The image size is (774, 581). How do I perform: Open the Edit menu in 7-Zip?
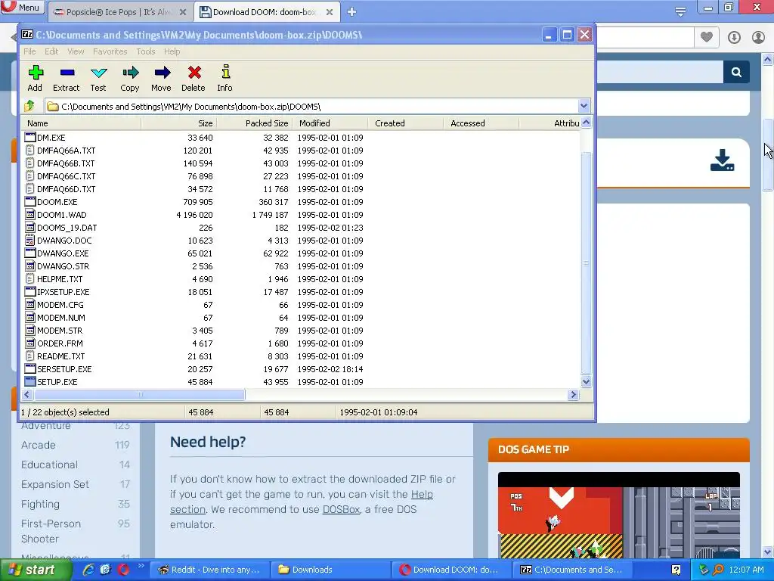[x=51, y=51]
